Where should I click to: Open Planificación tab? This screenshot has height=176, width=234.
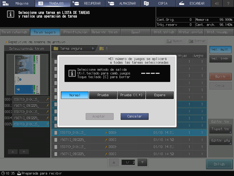pyautogui.click(x=75, y=32)
